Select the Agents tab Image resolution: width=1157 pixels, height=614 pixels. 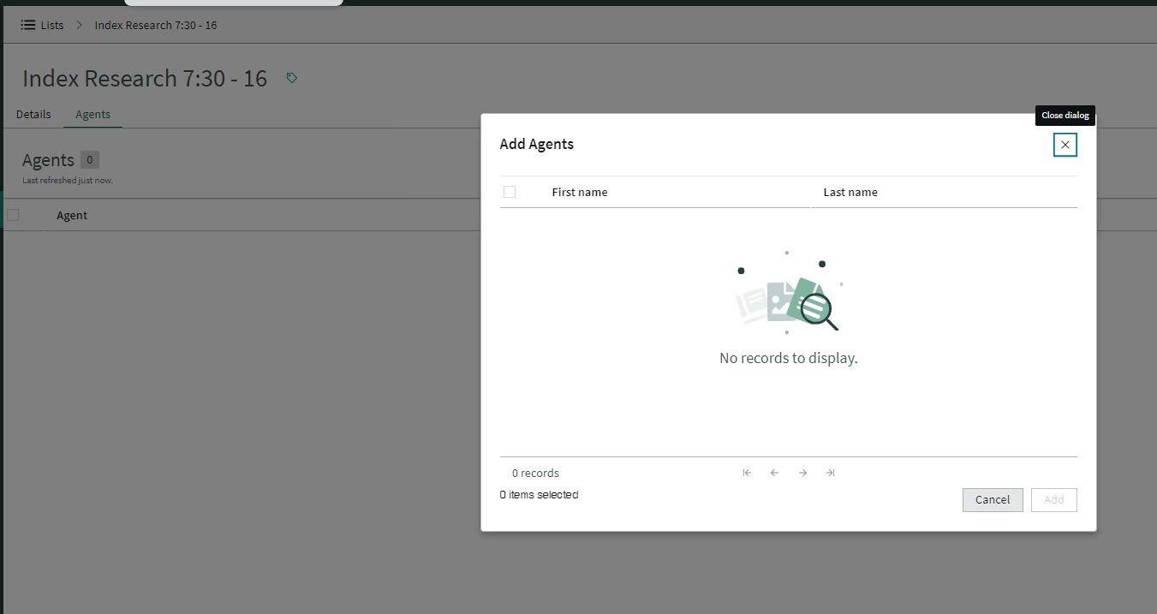(92, 114)
